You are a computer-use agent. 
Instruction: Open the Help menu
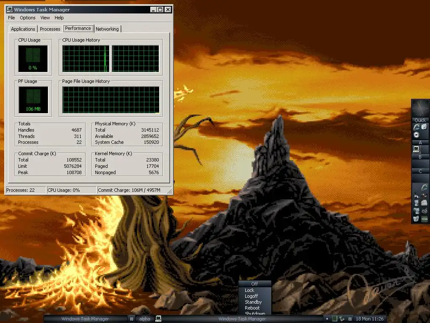pyautogui.click(x=59, y=18)
